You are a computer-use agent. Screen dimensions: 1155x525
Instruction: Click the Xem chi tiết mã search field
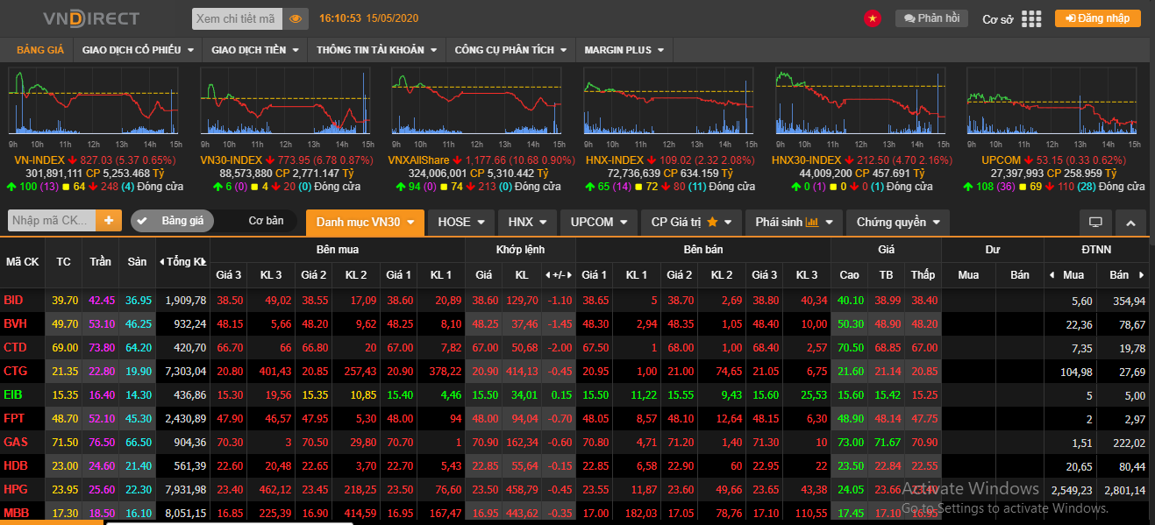[x=236, y=18]
